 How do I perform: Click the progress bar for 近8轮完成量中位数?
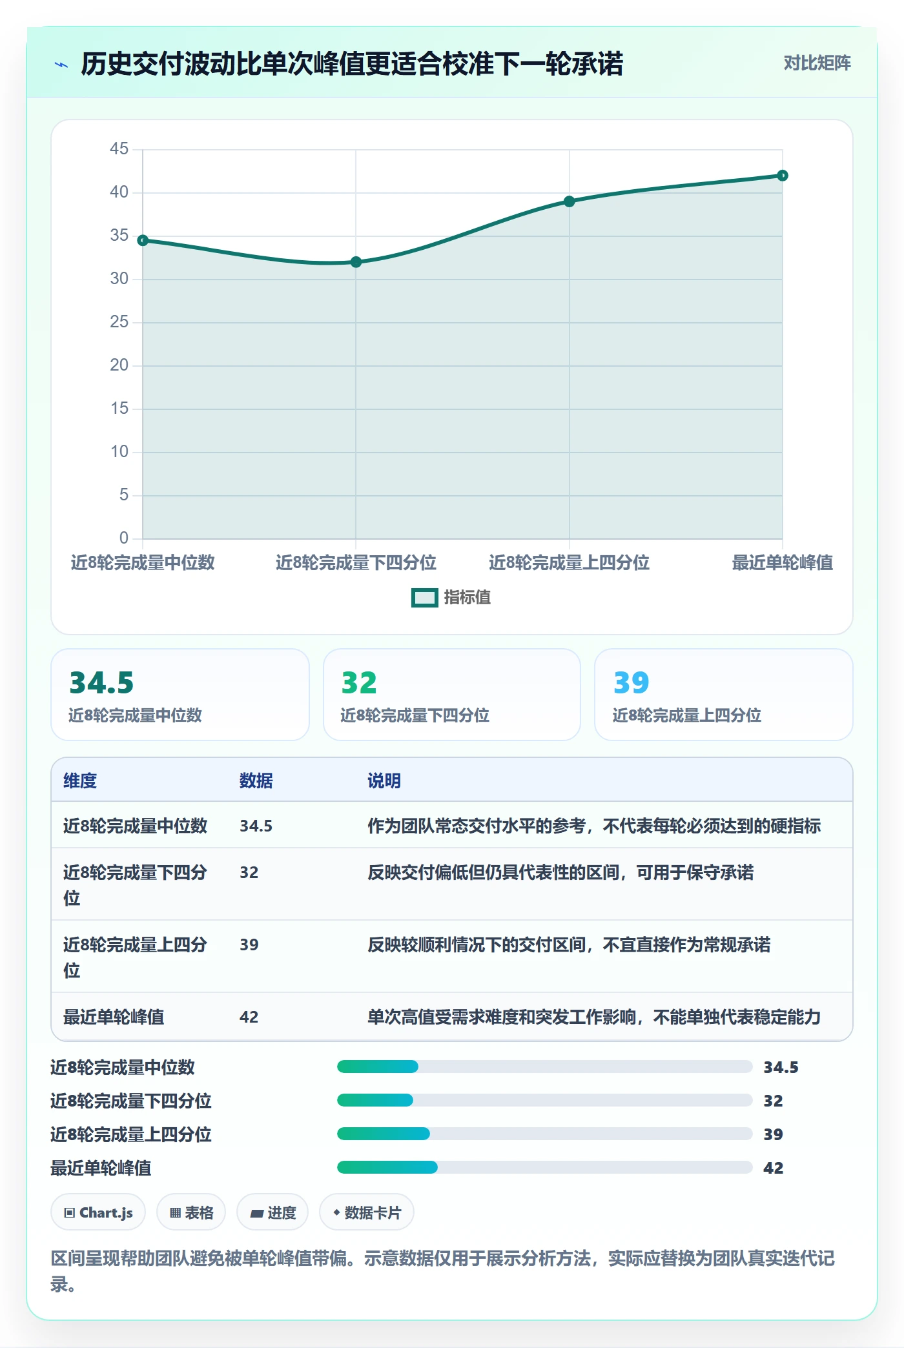[x=544, y=1067]
